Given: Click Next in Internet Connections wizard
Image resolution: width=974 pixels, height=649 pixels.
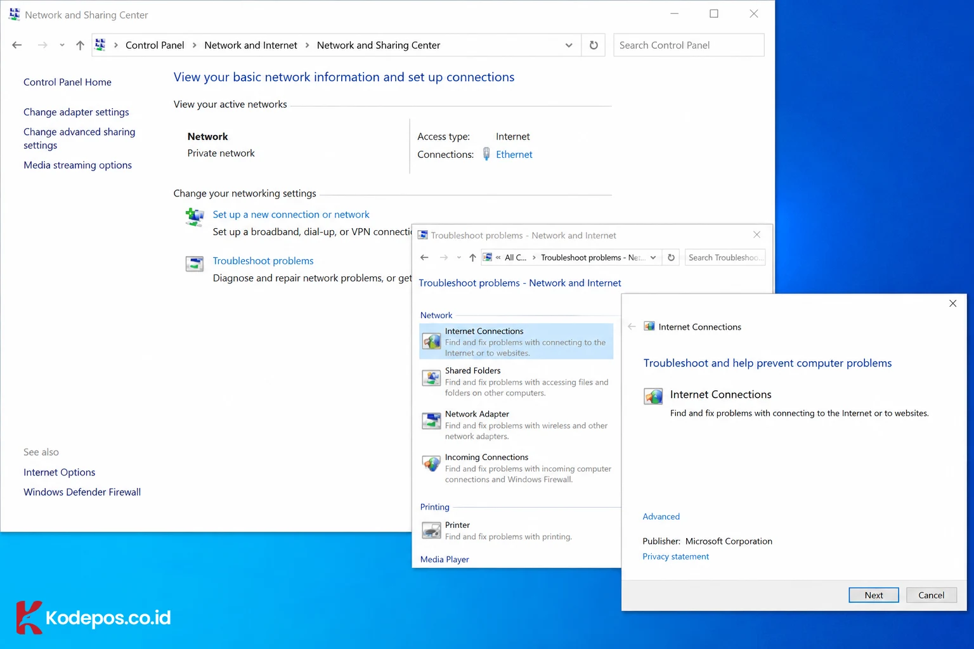Looking at the screenshot, I should click(873, 595).
